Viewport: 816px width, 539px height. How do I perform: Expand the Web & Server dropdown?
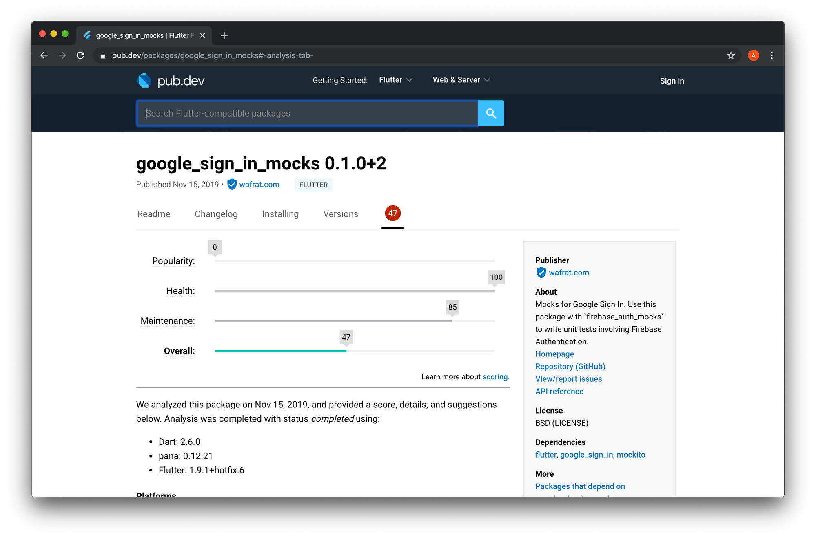coord(461,80)
